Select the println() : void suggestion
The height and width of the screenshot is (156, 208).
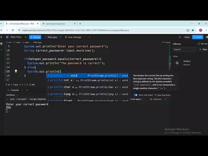pos(87,76)
